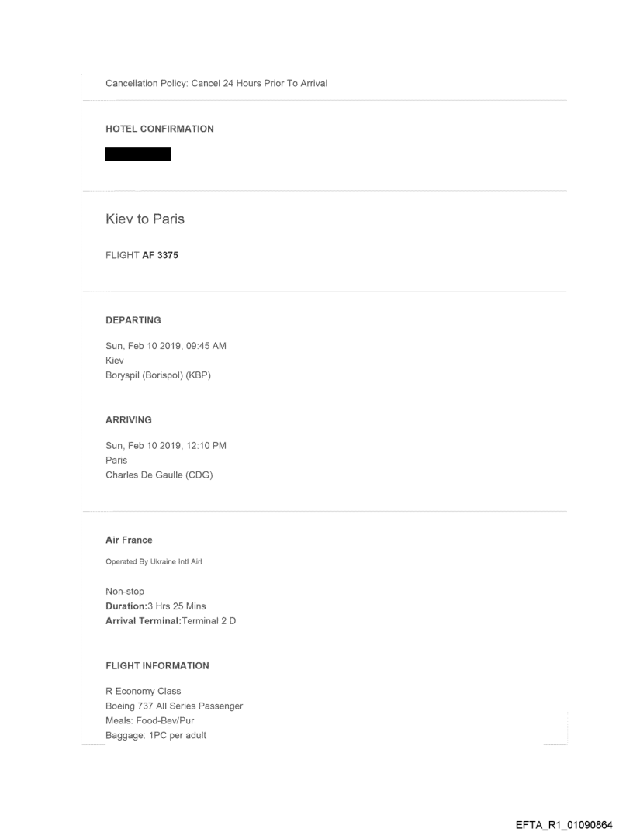Image resolution: width=633 pixels, height=832 pixels.
Task: Click the 09:45 AM departure date line
Action: (166, 346)
